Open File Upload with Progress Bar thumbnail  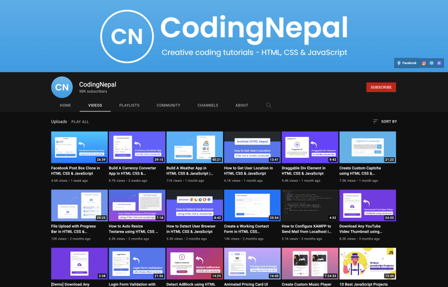click(x=79, y=205)
